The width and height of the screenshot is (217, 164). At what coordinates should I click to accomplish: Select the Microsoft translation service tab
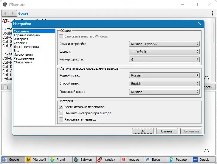37,160
